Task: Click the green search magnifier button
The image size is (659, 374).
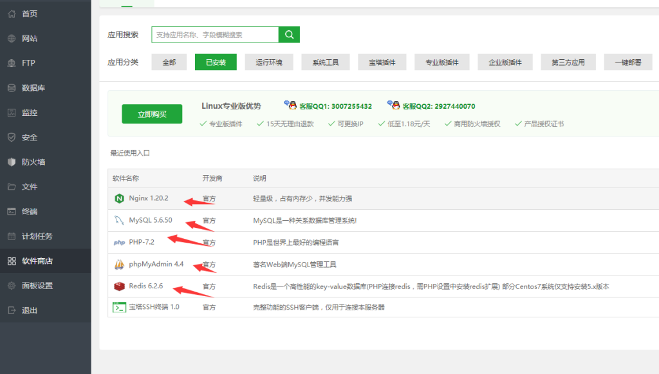Action: click(288, 34)
